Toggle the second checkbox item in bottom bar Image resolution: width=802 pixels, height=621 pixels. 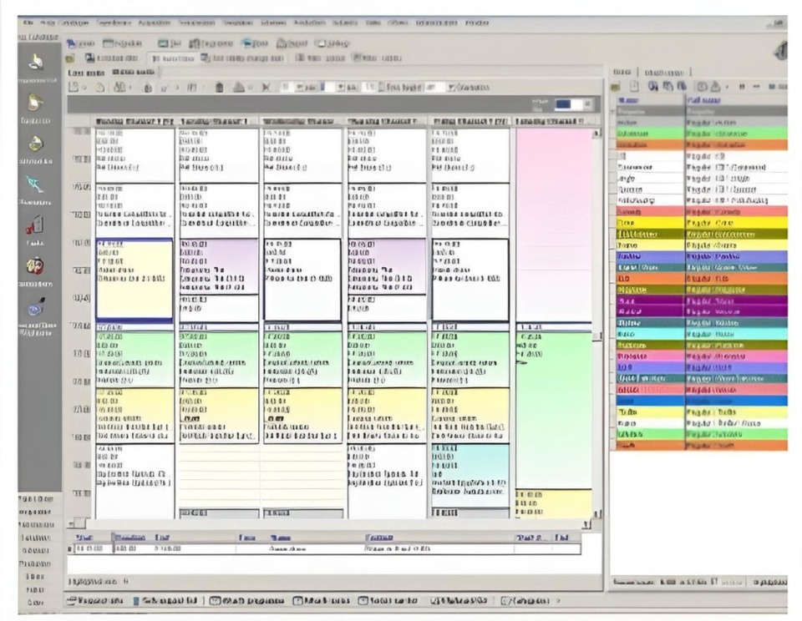pos(298,600)
